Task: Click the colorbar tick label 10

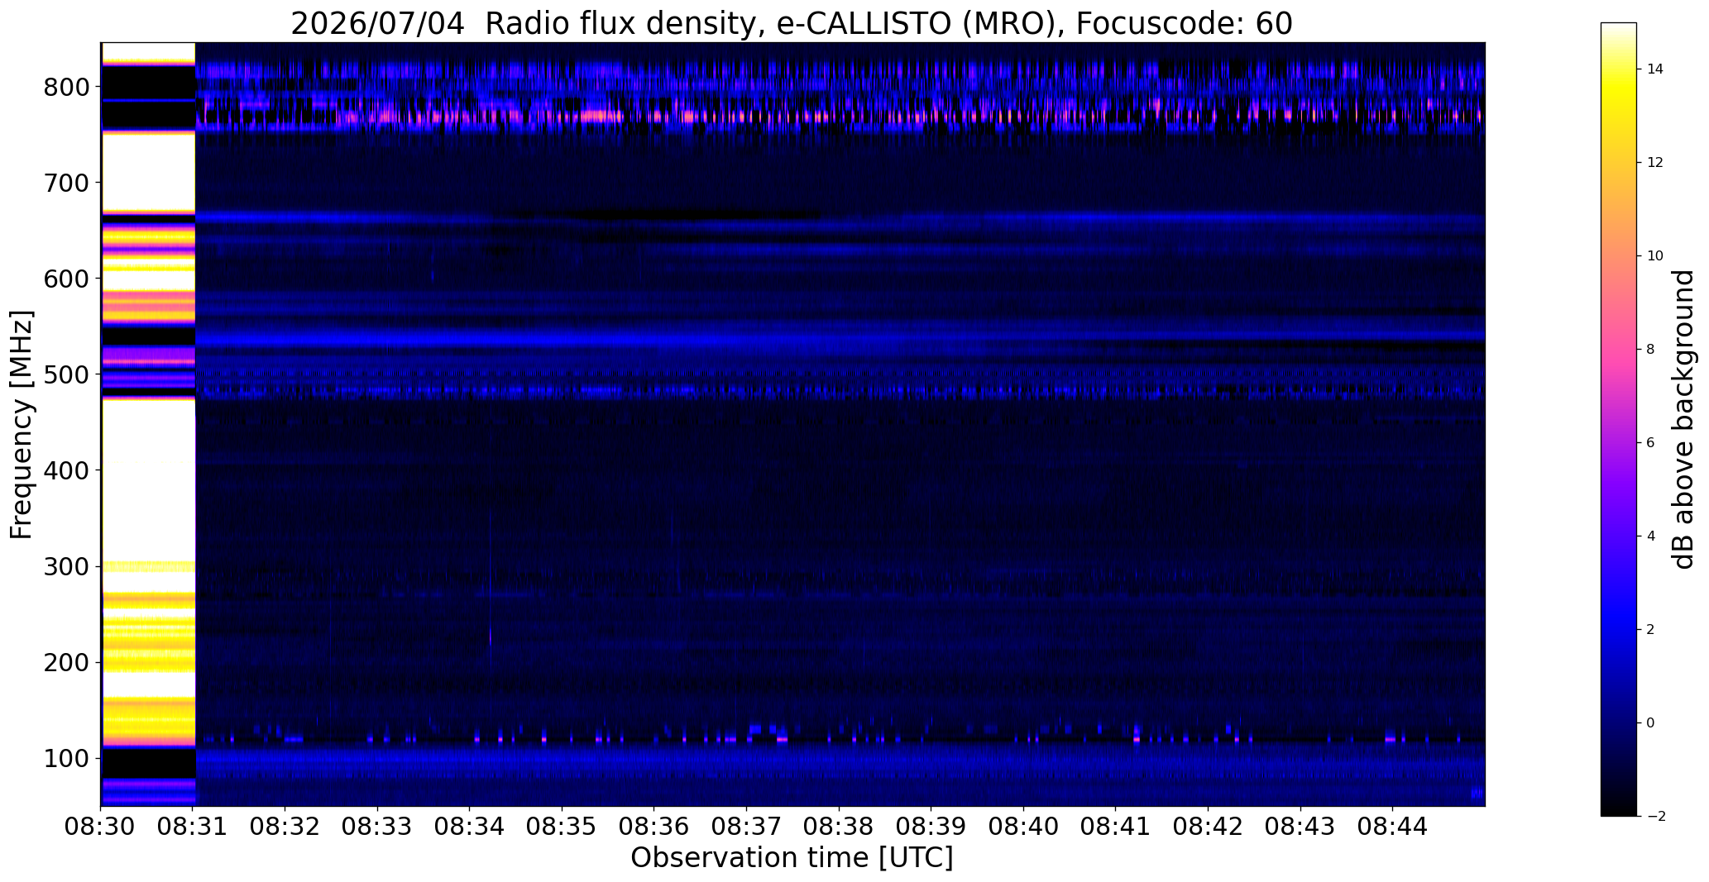Action: (x=1655, y=256)
